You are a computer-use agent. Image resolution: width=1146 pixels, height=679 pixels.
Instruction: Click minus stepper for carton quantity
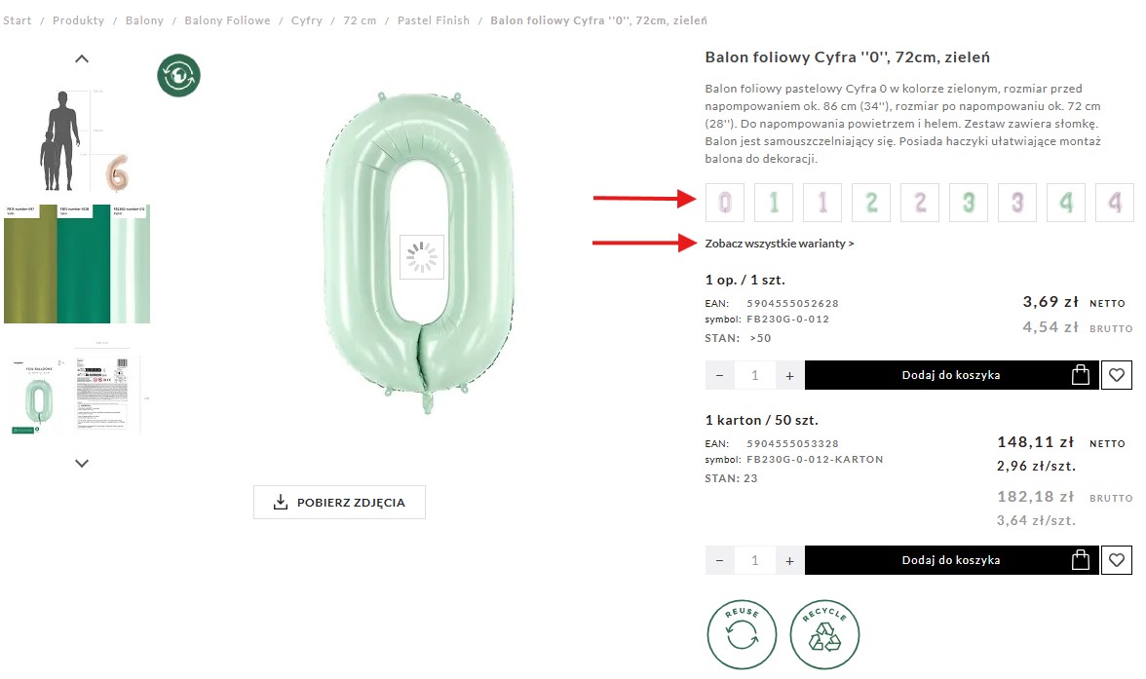(x=719, y=560)
